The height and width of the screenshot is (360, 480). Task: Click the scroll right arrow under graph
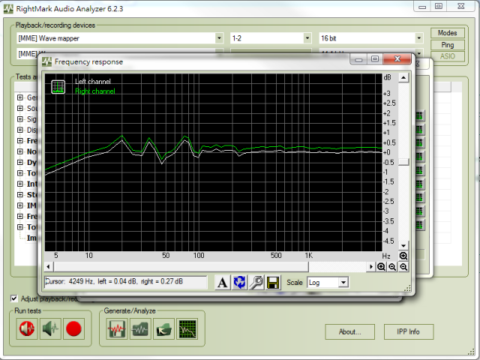point(371,267)
